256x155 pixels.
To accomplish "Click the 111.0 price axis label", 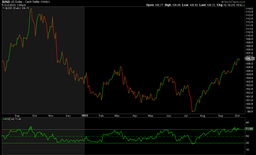I will coord(249,29).
